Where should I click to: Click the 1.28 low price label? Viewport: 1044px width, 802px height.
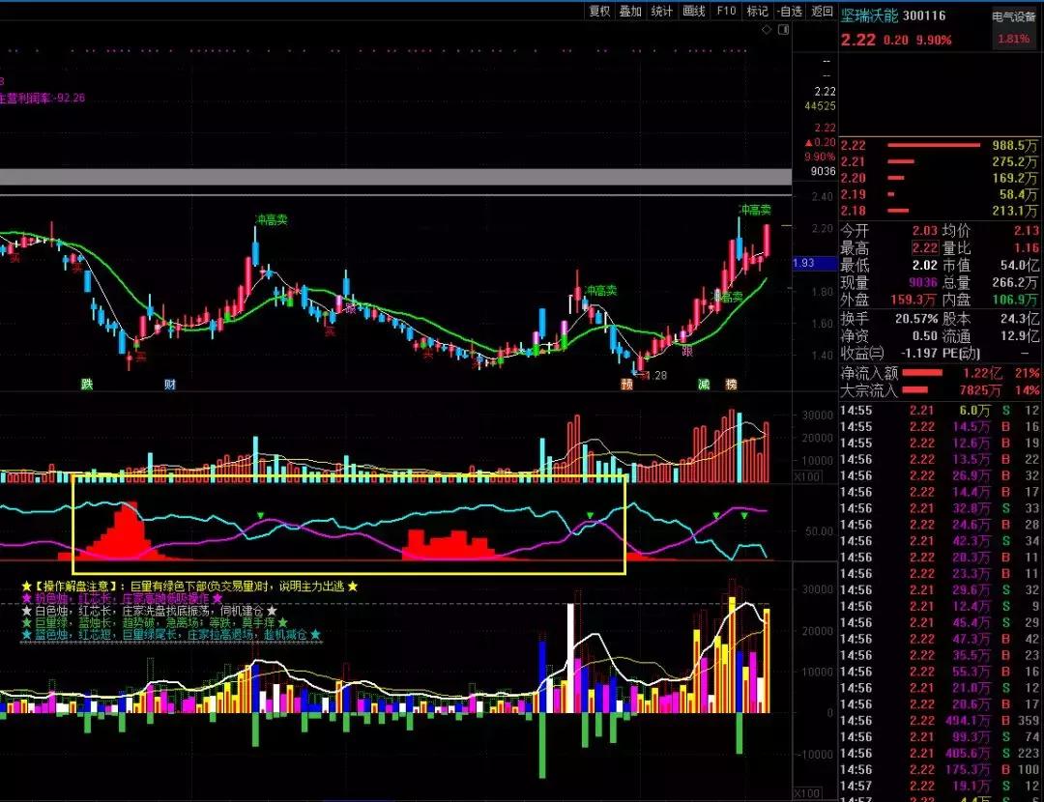655,375
